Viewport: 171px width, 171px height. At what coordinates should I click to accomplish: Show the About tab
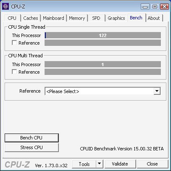point(154,18)
